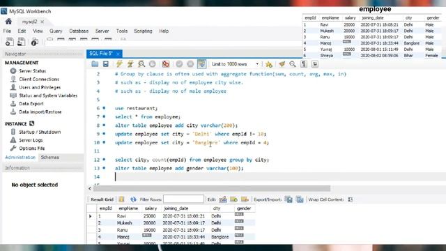Open Server Status in Navigator
446x251 pixels.
click(x=33, y=71)
